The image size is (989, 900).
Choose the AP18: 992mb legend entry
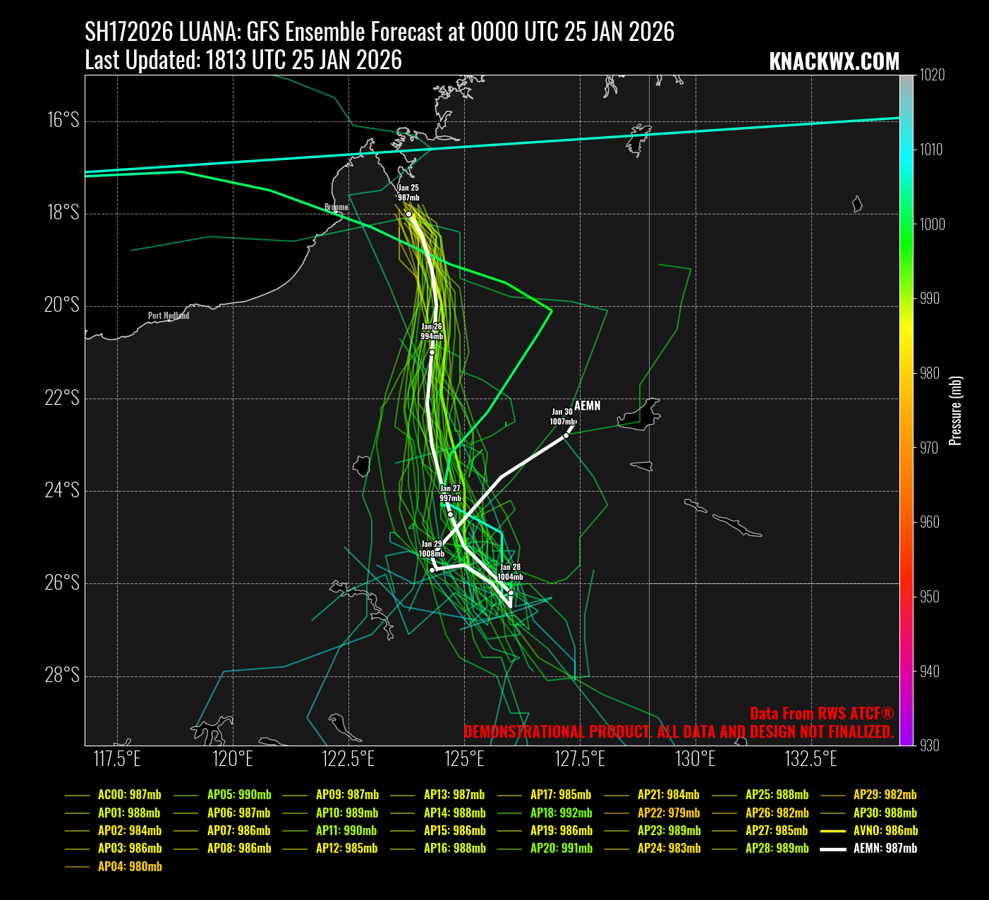point(561,813)
